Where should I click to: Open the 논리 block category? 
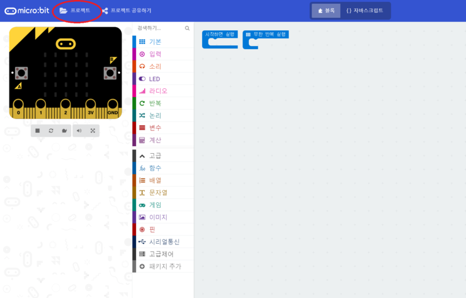pos(163,115)
